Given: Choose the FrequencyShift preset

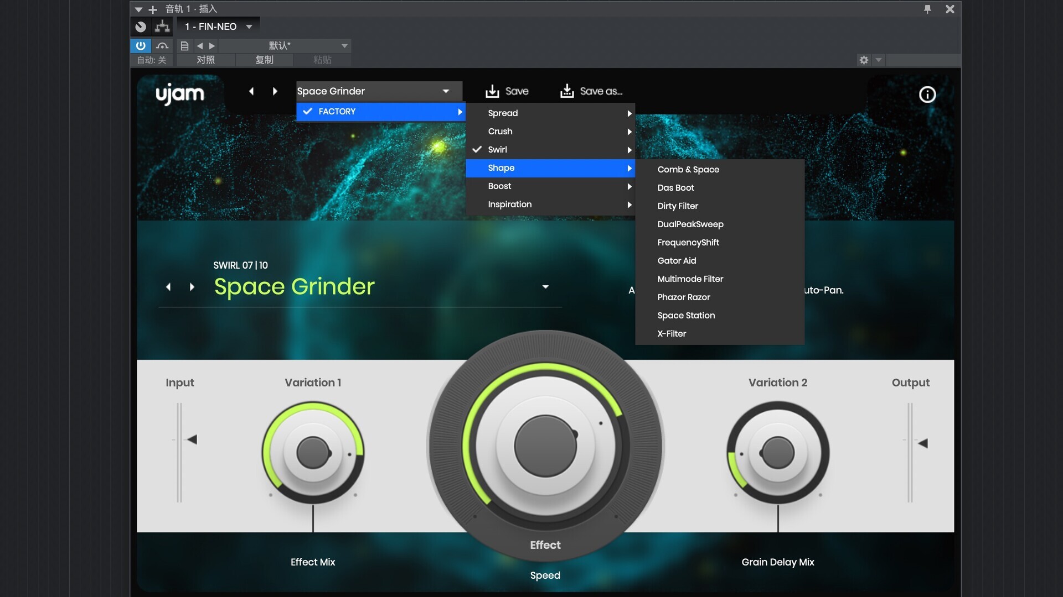Looking at the screenshot, I should [x=720, y=243].
